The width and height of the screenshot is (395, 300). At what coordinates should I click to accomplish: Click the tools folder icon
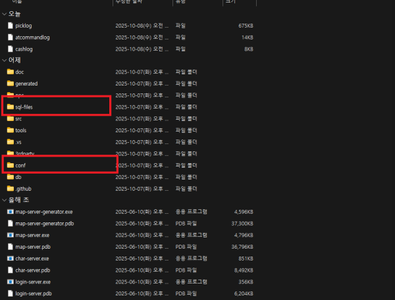(x=10, y=130)
